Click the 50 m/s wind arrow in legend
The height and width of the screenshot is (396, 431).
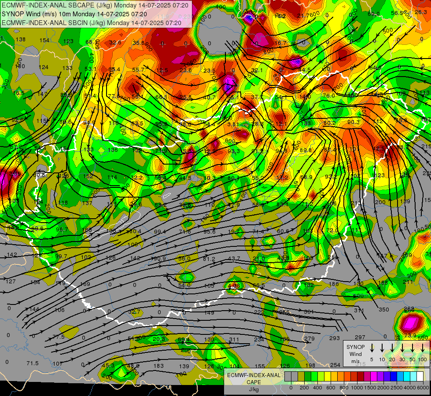[x=413, y=348]
